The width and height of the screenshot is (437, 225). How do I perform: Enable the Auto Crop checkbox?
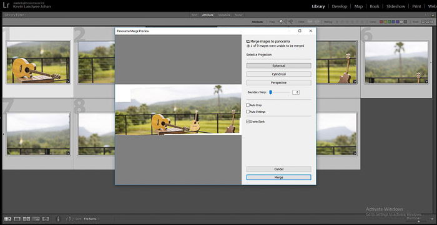(x=248, y=105)
